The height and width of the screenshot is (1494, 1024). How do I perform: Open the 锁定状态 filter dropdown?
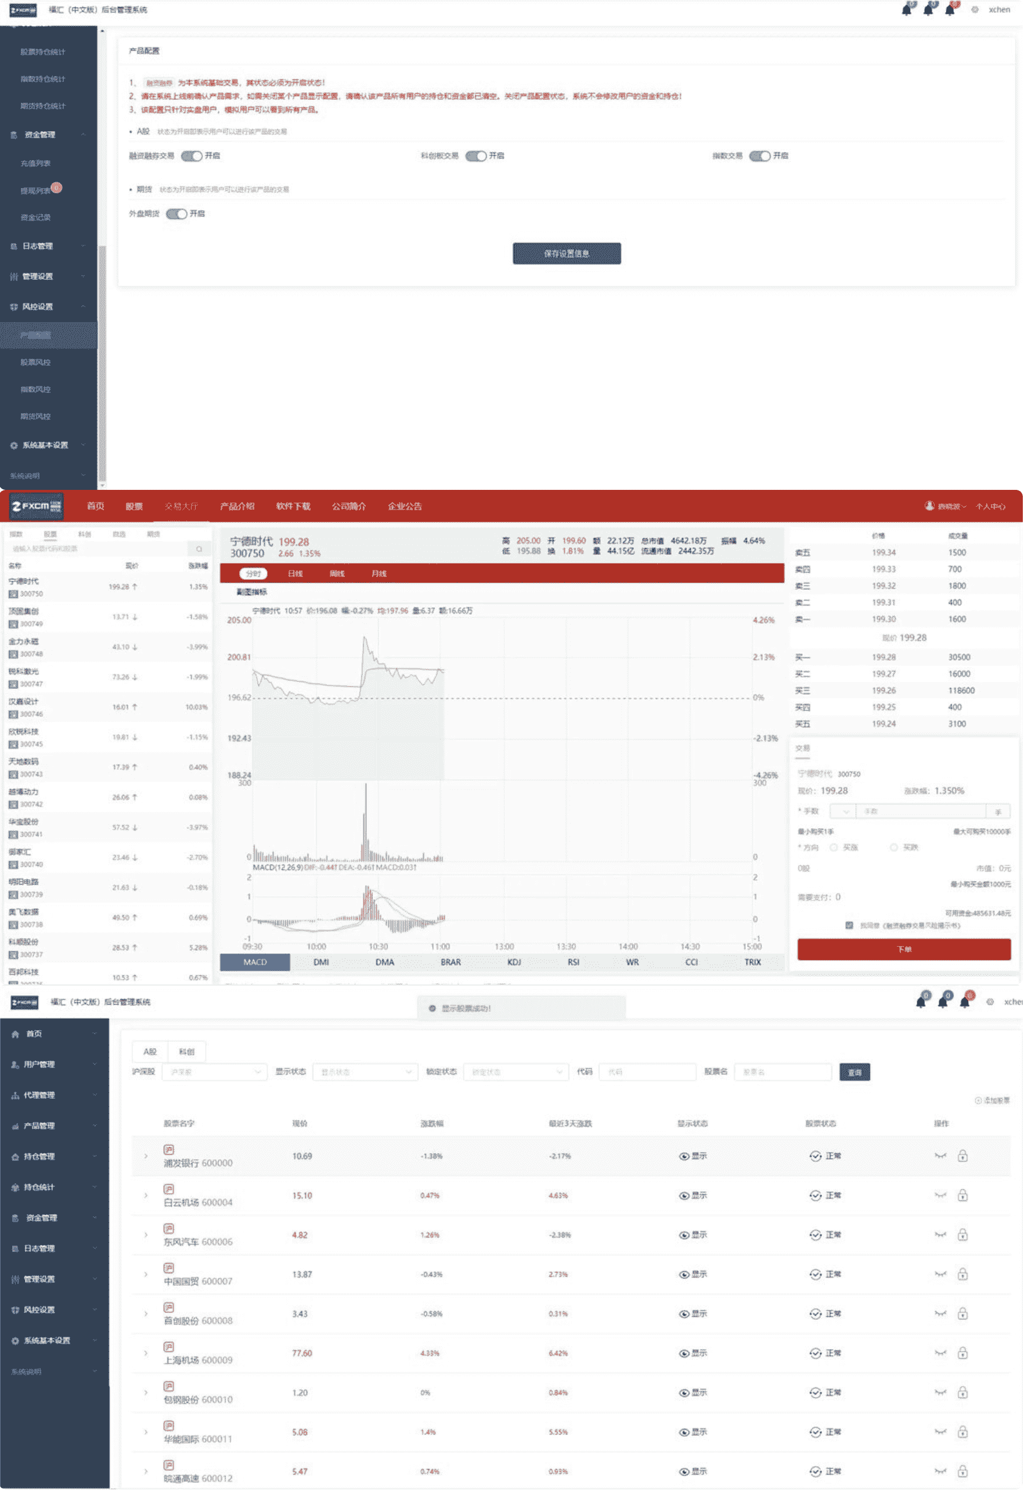[516, 1072]
